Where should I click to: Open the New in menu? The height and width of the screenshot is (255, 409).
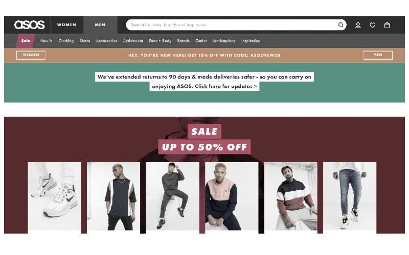tap(46, 41)
